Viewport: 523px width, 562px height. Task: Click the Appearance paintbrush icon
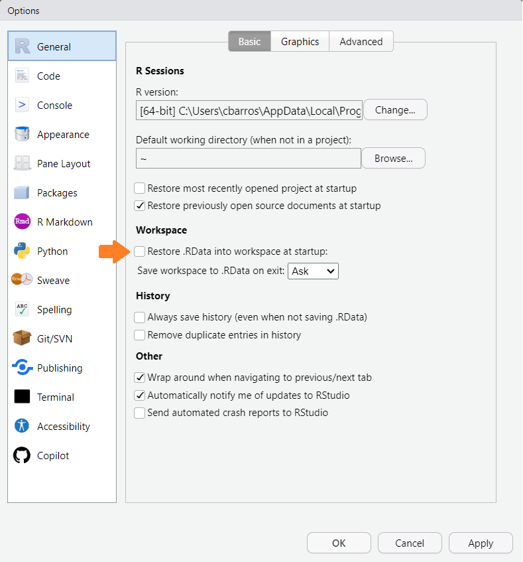22,134
